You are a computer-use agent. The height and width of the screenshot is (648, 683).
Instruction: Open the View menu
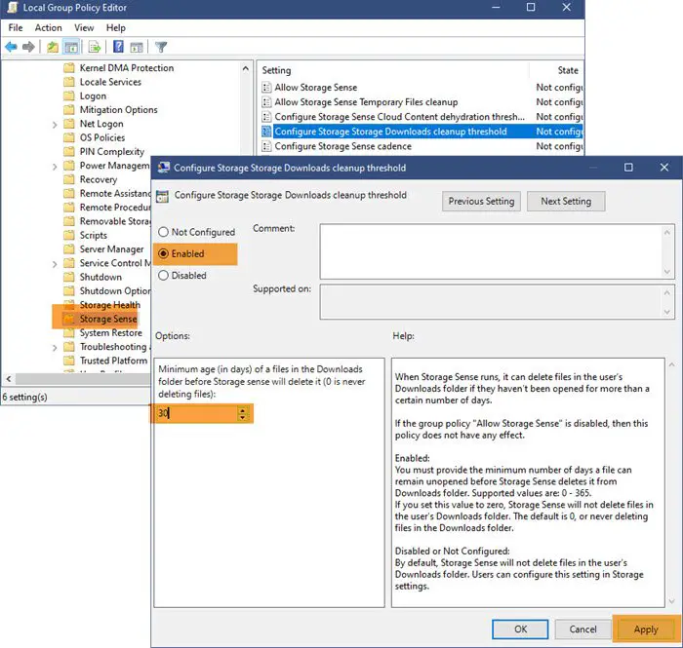pos(84,28)
